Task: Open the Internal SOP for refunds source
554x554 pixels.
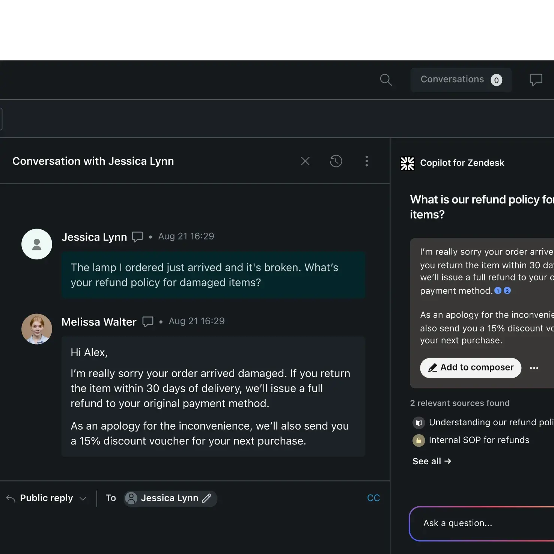Action: click(x=479, y=440)
